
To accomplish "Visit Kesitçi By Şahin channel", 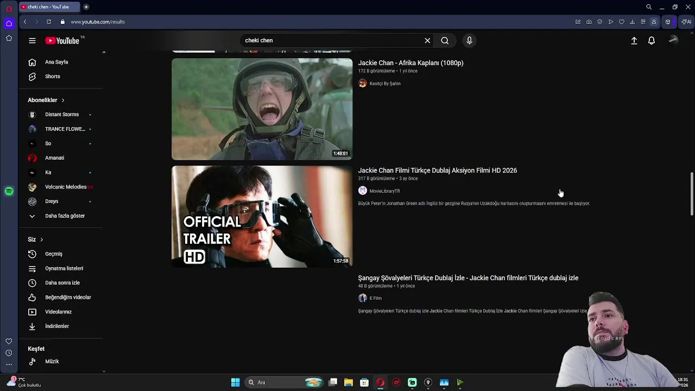I will click(x=384, y=84).
